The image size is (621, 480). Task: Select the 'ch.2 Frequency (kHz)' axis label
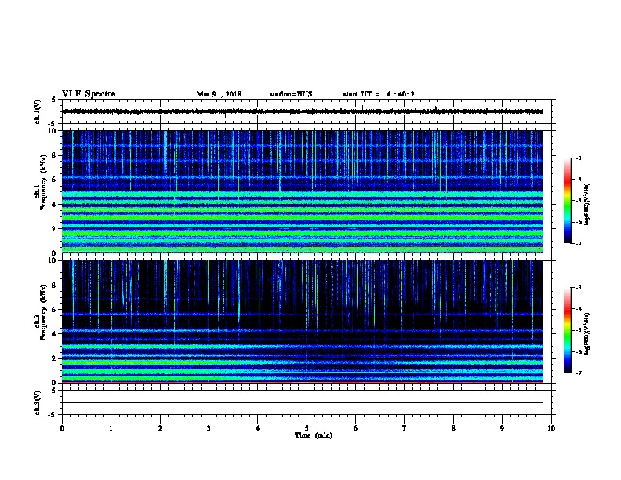tap(40, 312)
